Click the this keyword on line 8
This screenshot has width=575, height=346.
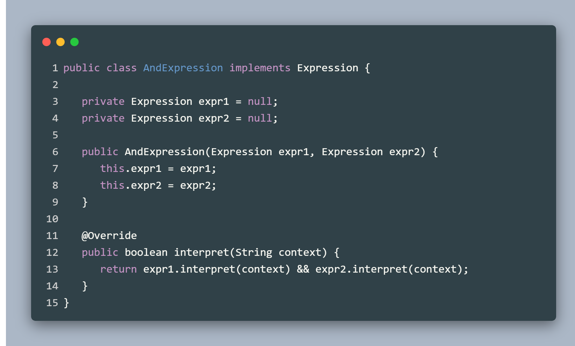[x=112, y=185]
